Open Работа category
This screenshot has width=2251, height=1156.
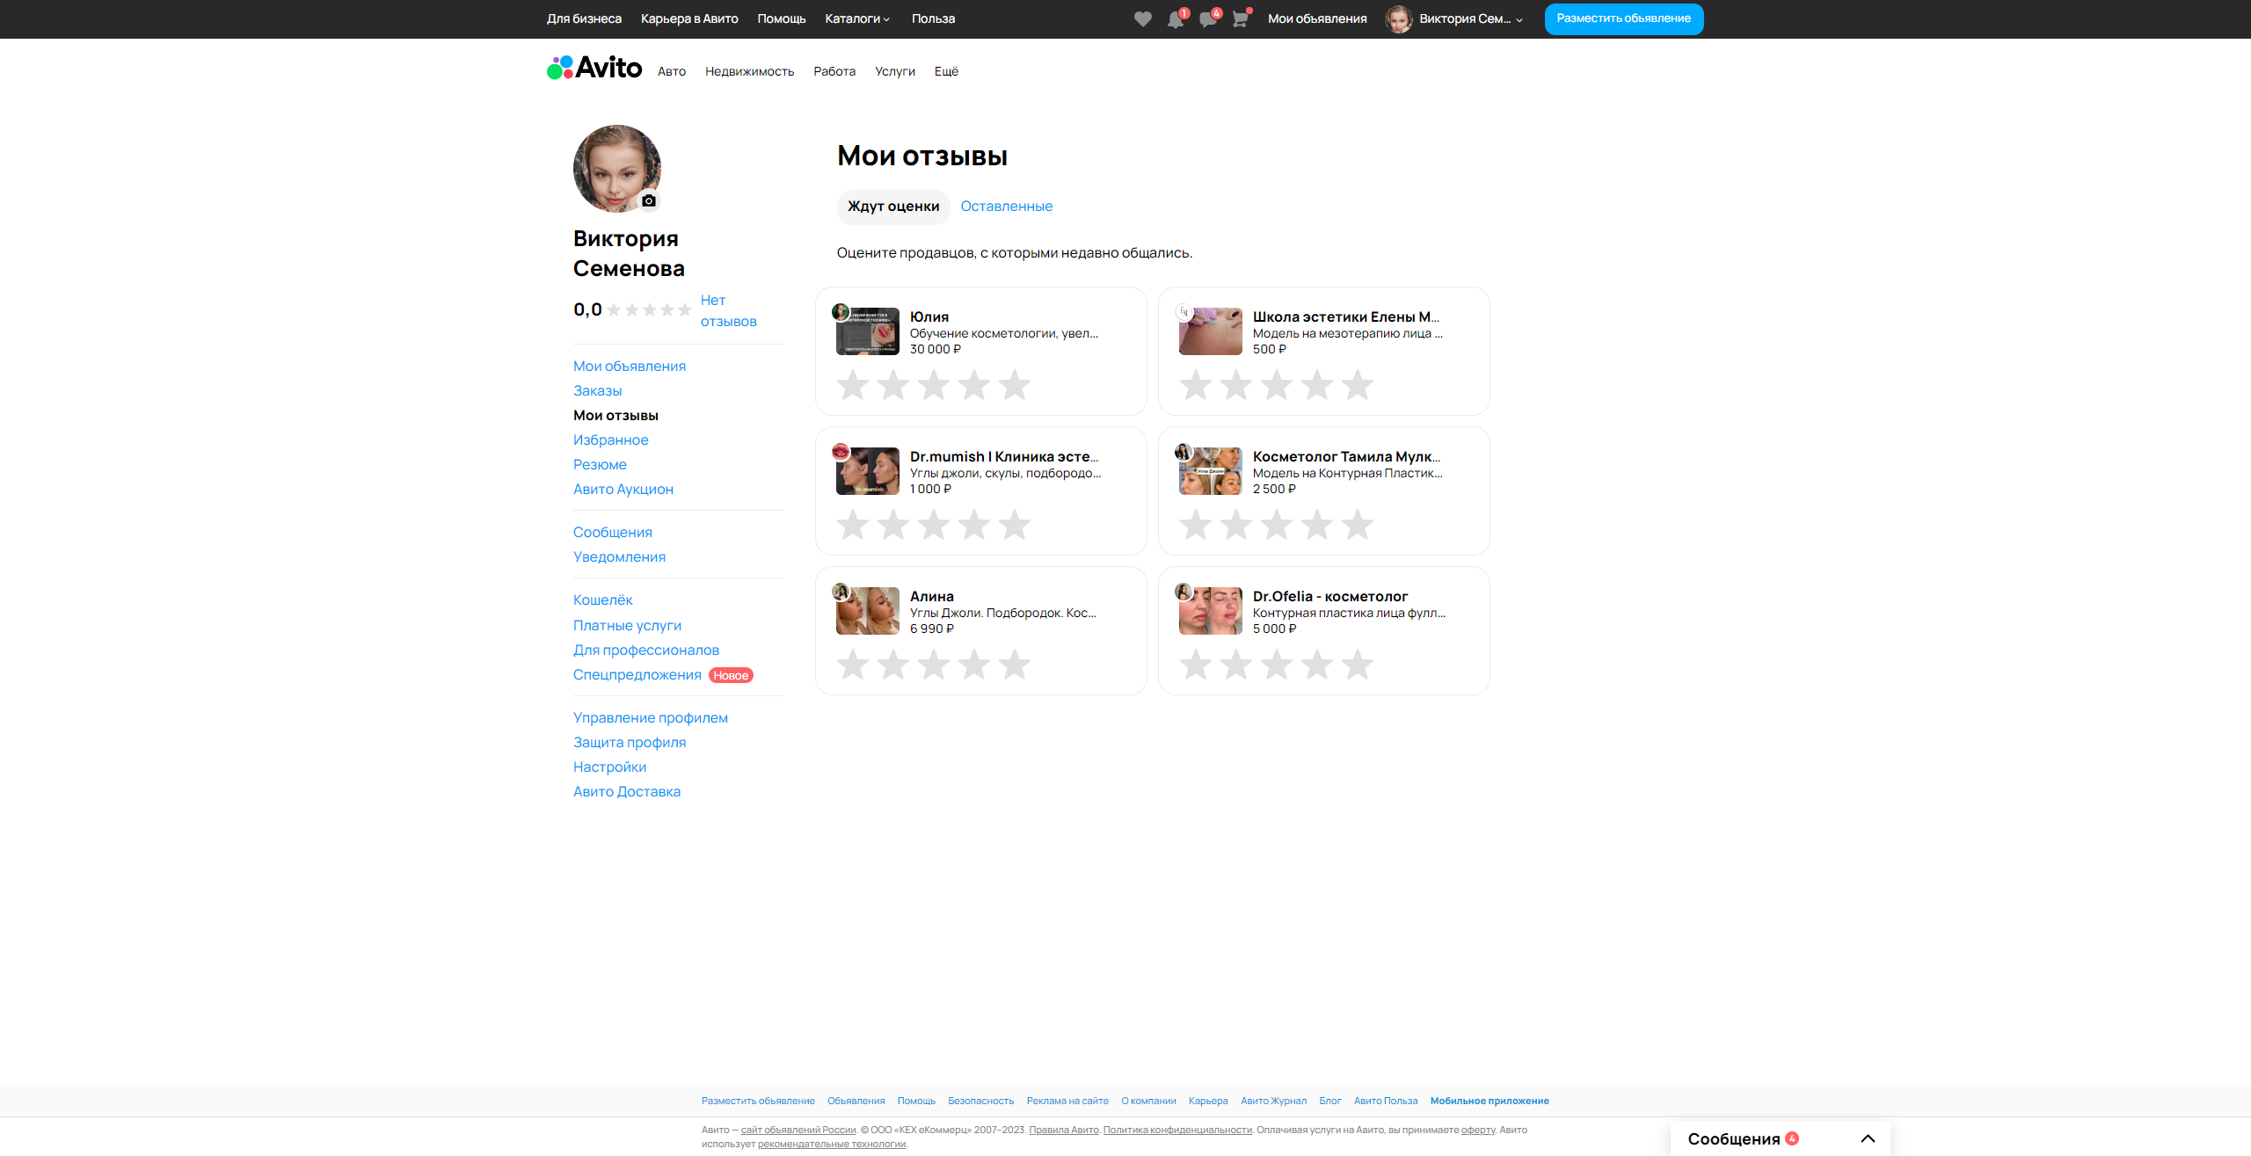[x=834, y=71]
